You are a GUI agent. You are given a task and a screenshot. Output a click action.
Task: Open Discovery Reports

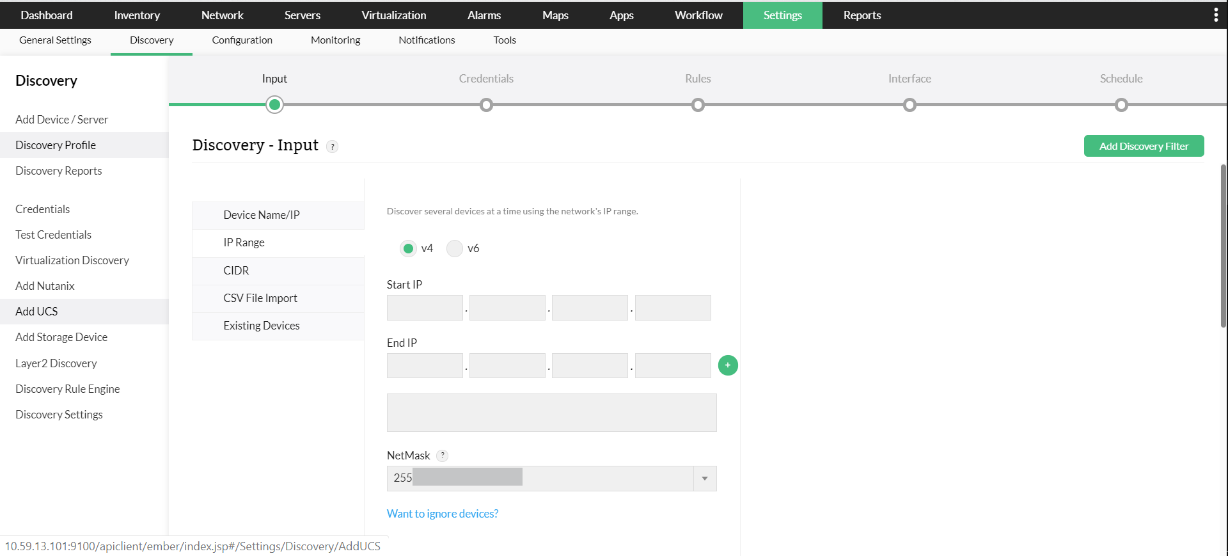tap(59, 171)
